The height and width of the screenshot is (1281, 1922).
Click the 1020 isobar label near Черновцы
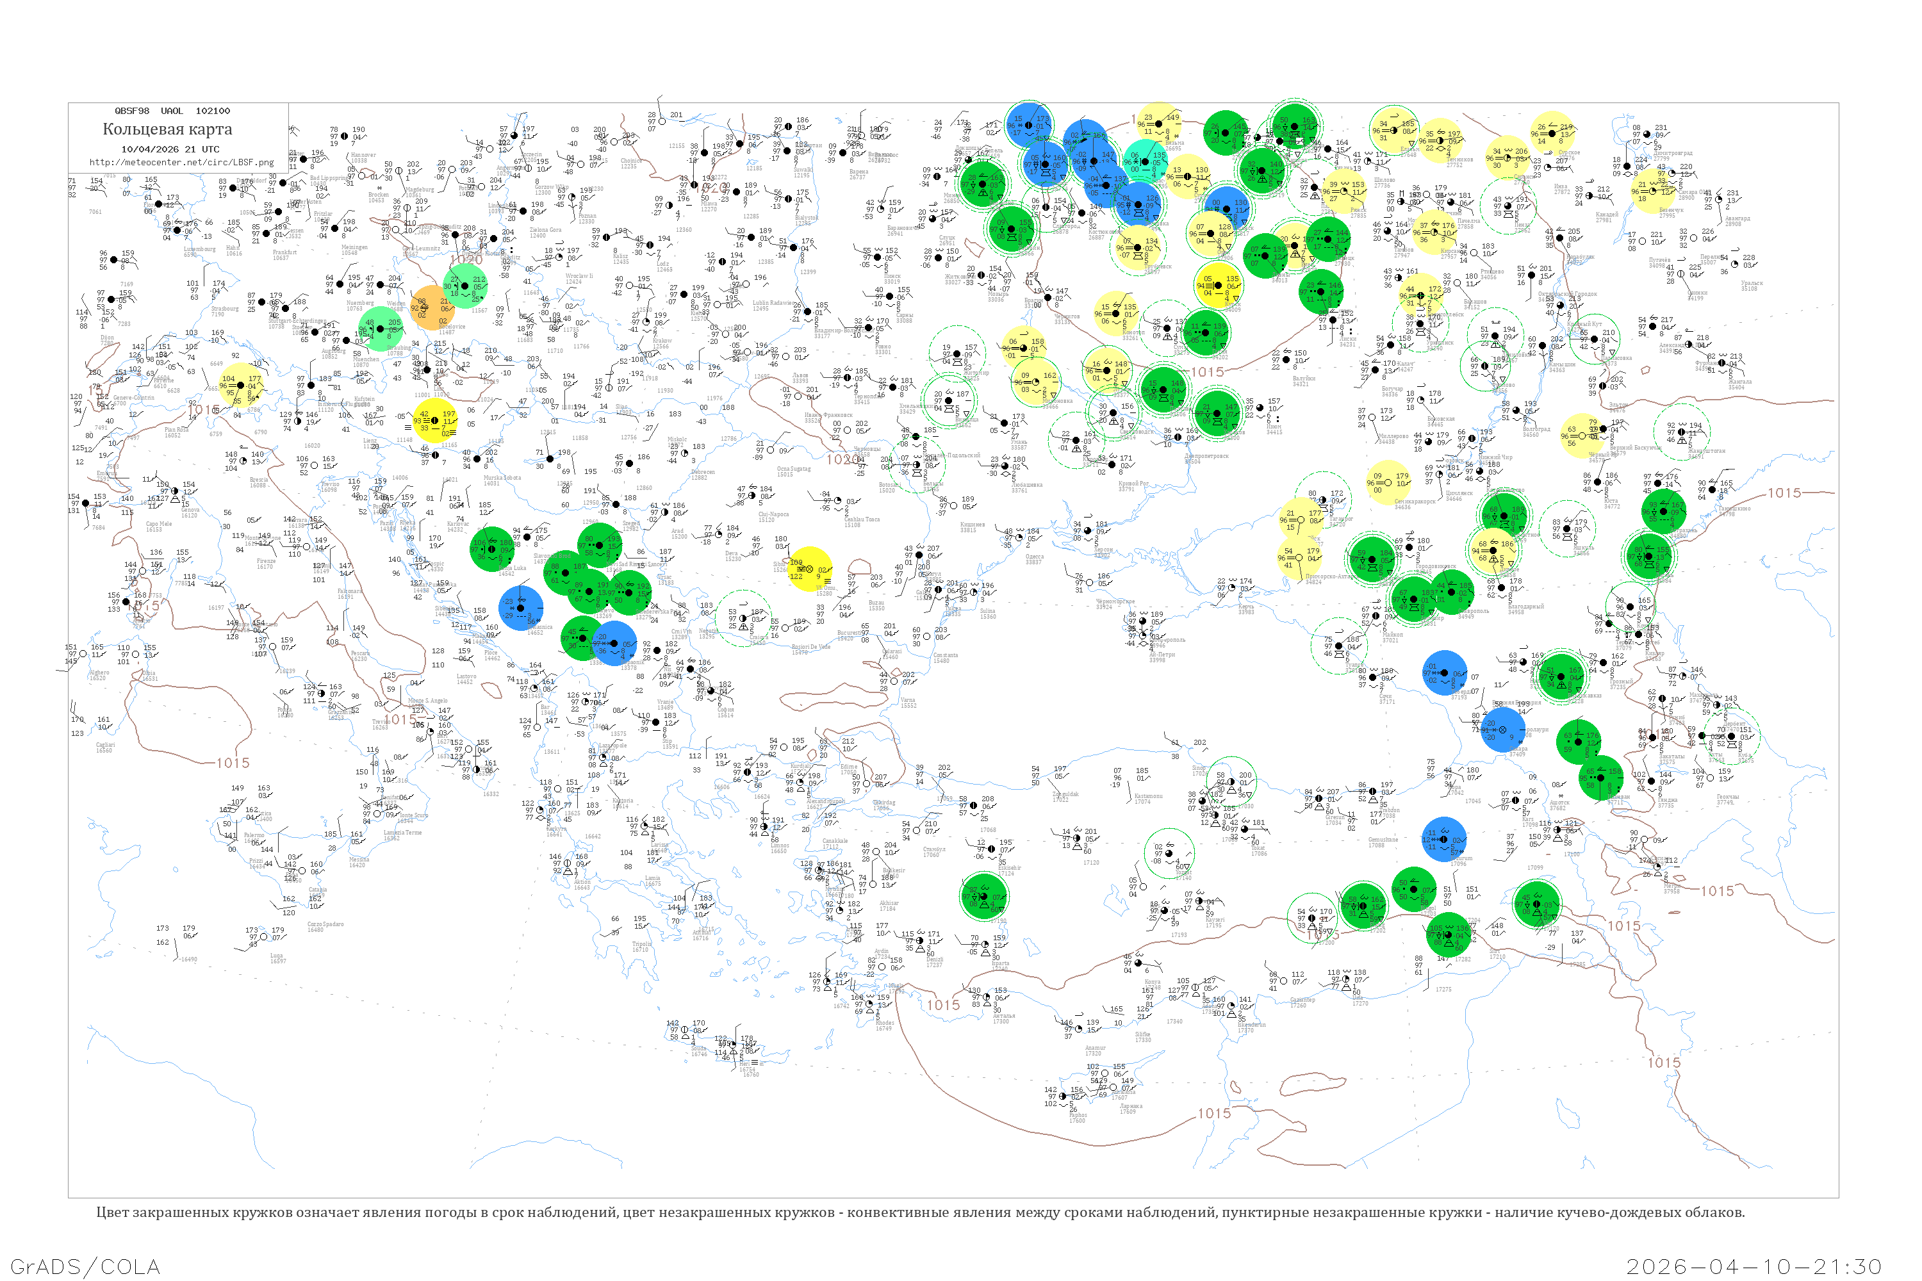tap(842, 459)
